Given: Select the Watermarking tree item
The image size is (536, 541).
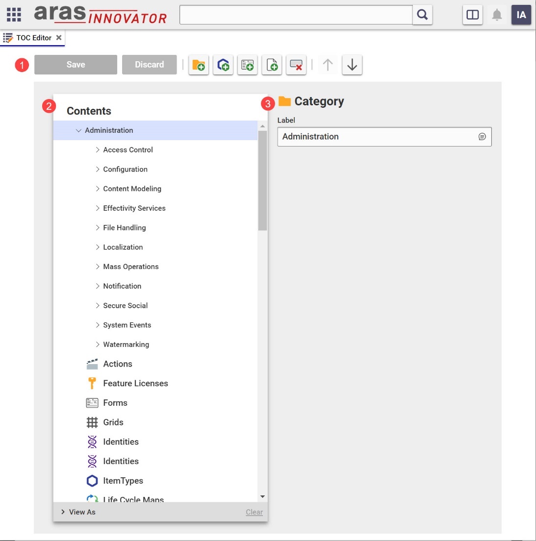Looking at the screenshot, I should 126,344.
